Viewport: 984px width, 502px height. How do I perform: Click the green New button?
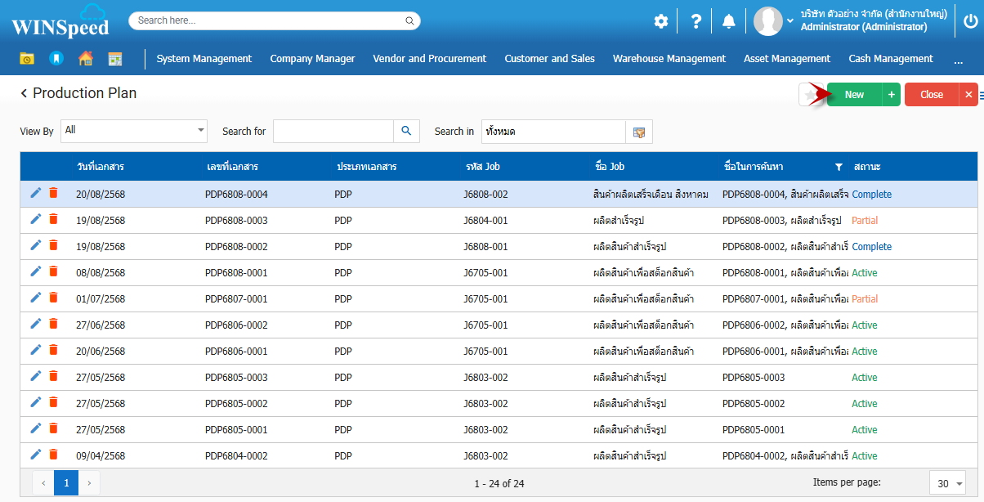coord(854,95)
